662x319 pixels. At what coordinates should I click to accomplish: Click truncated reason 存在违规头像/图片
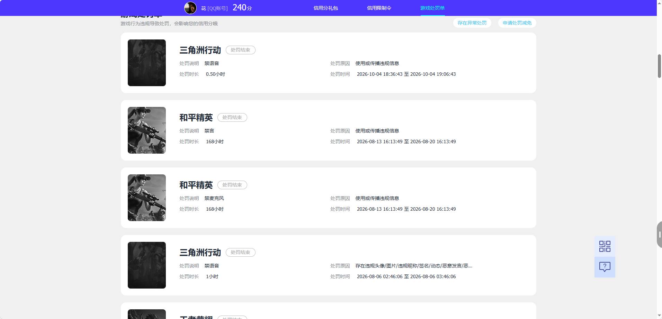point(414,266)
